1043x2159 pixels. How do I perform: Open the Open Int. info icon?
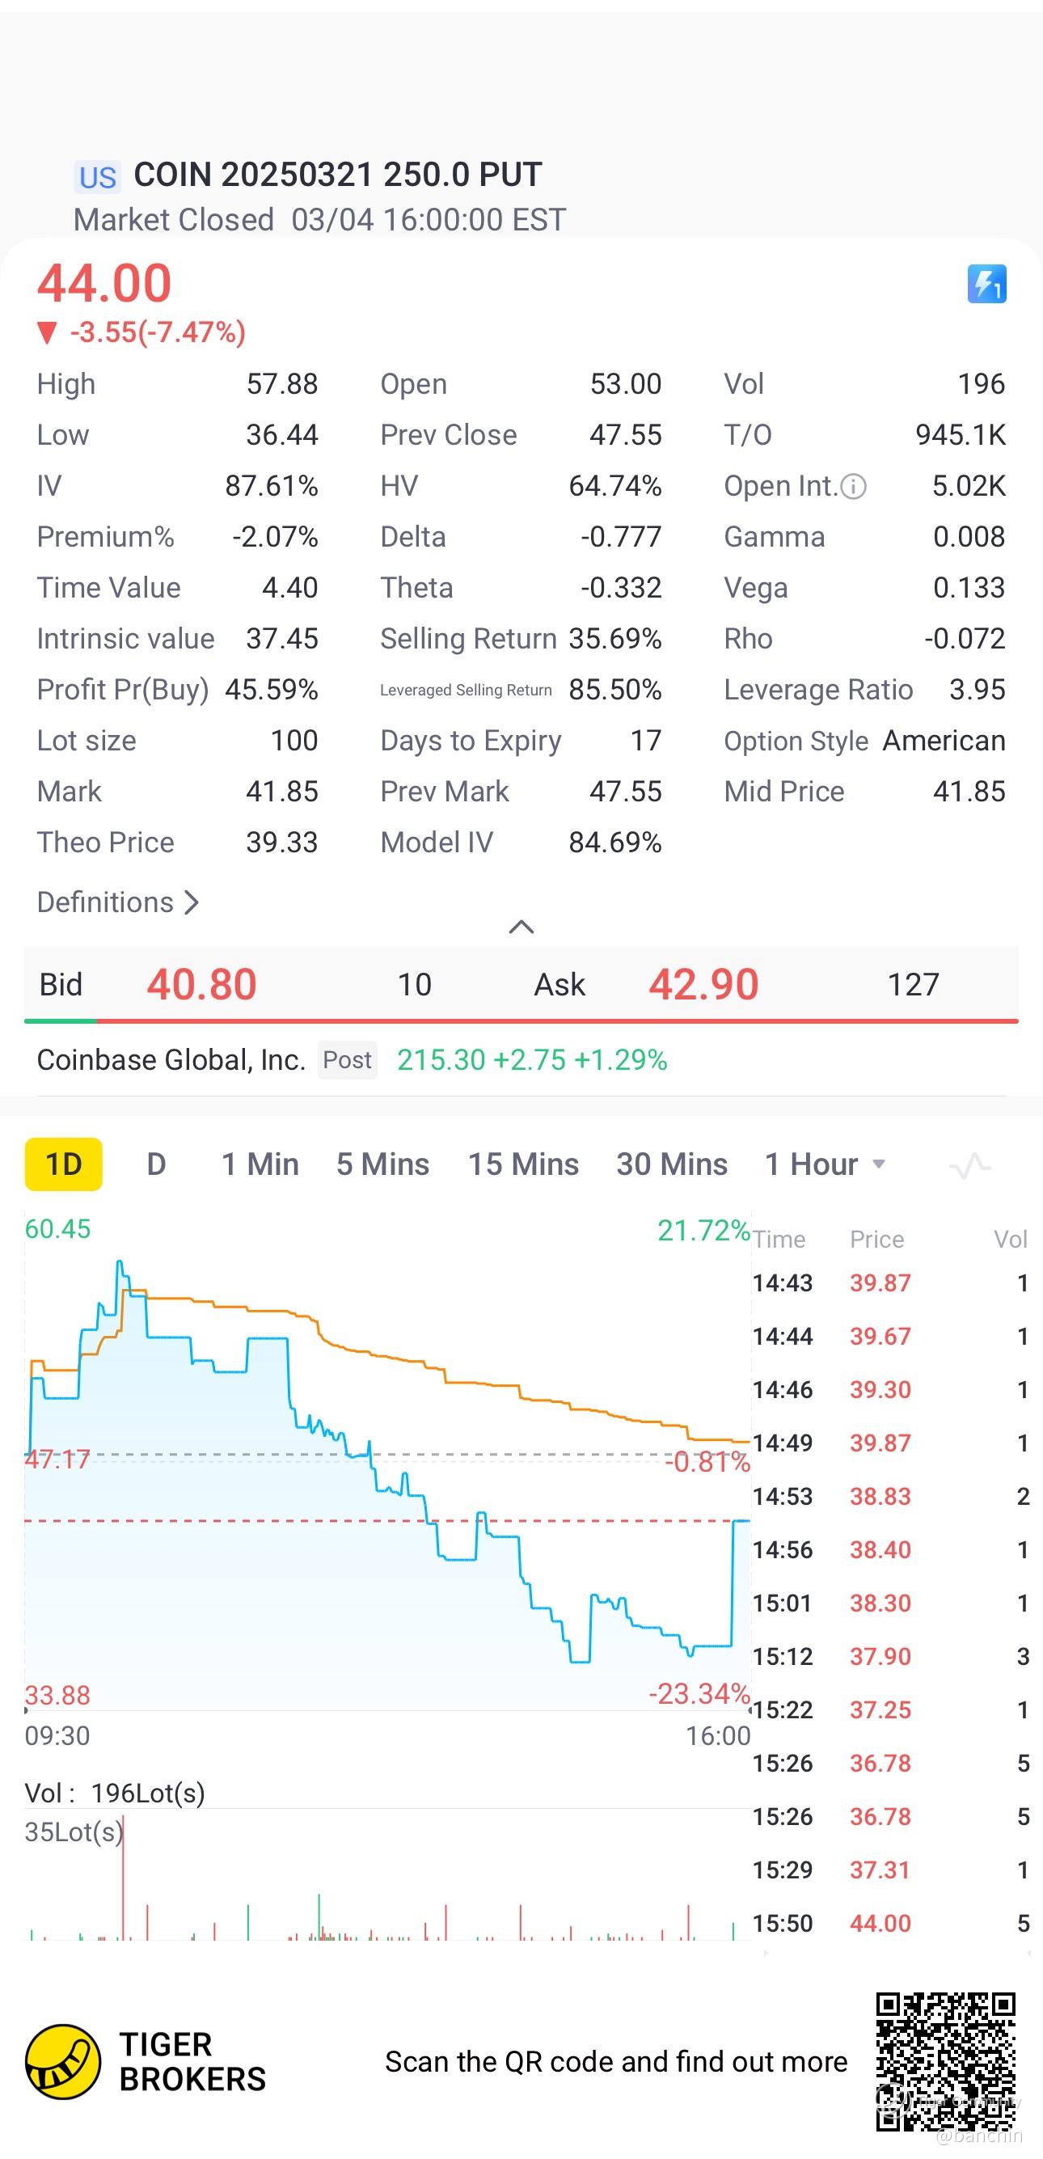tap(853, 486)
